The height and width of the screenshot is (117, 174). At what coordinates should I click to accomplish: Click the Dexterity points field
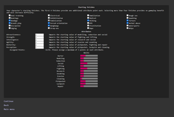pos(40,45)
